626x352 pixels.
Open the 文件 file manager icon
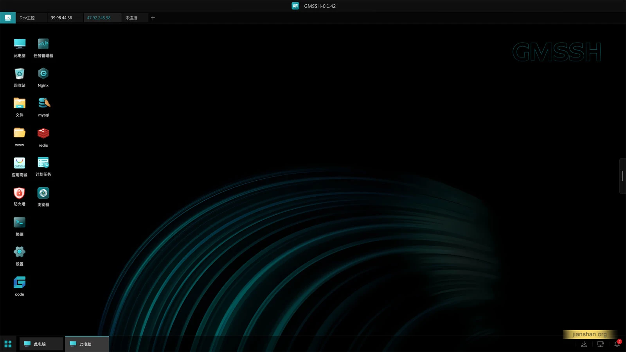pyautogui.click(x=20, y=107)
